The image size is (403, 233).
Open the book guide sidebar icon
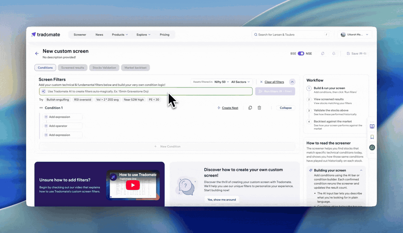[x=372, y=126]
